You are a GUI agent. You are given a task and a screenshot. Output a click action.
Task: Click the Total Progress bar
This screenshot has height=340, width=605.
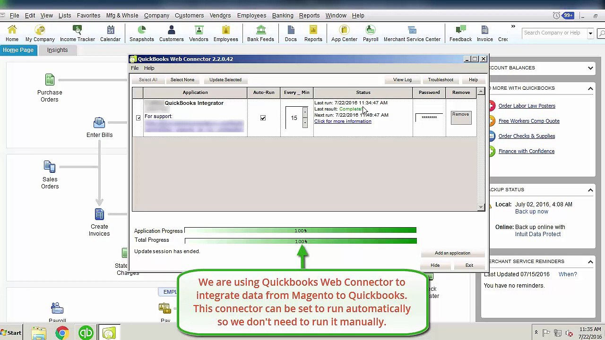[301, 241]
